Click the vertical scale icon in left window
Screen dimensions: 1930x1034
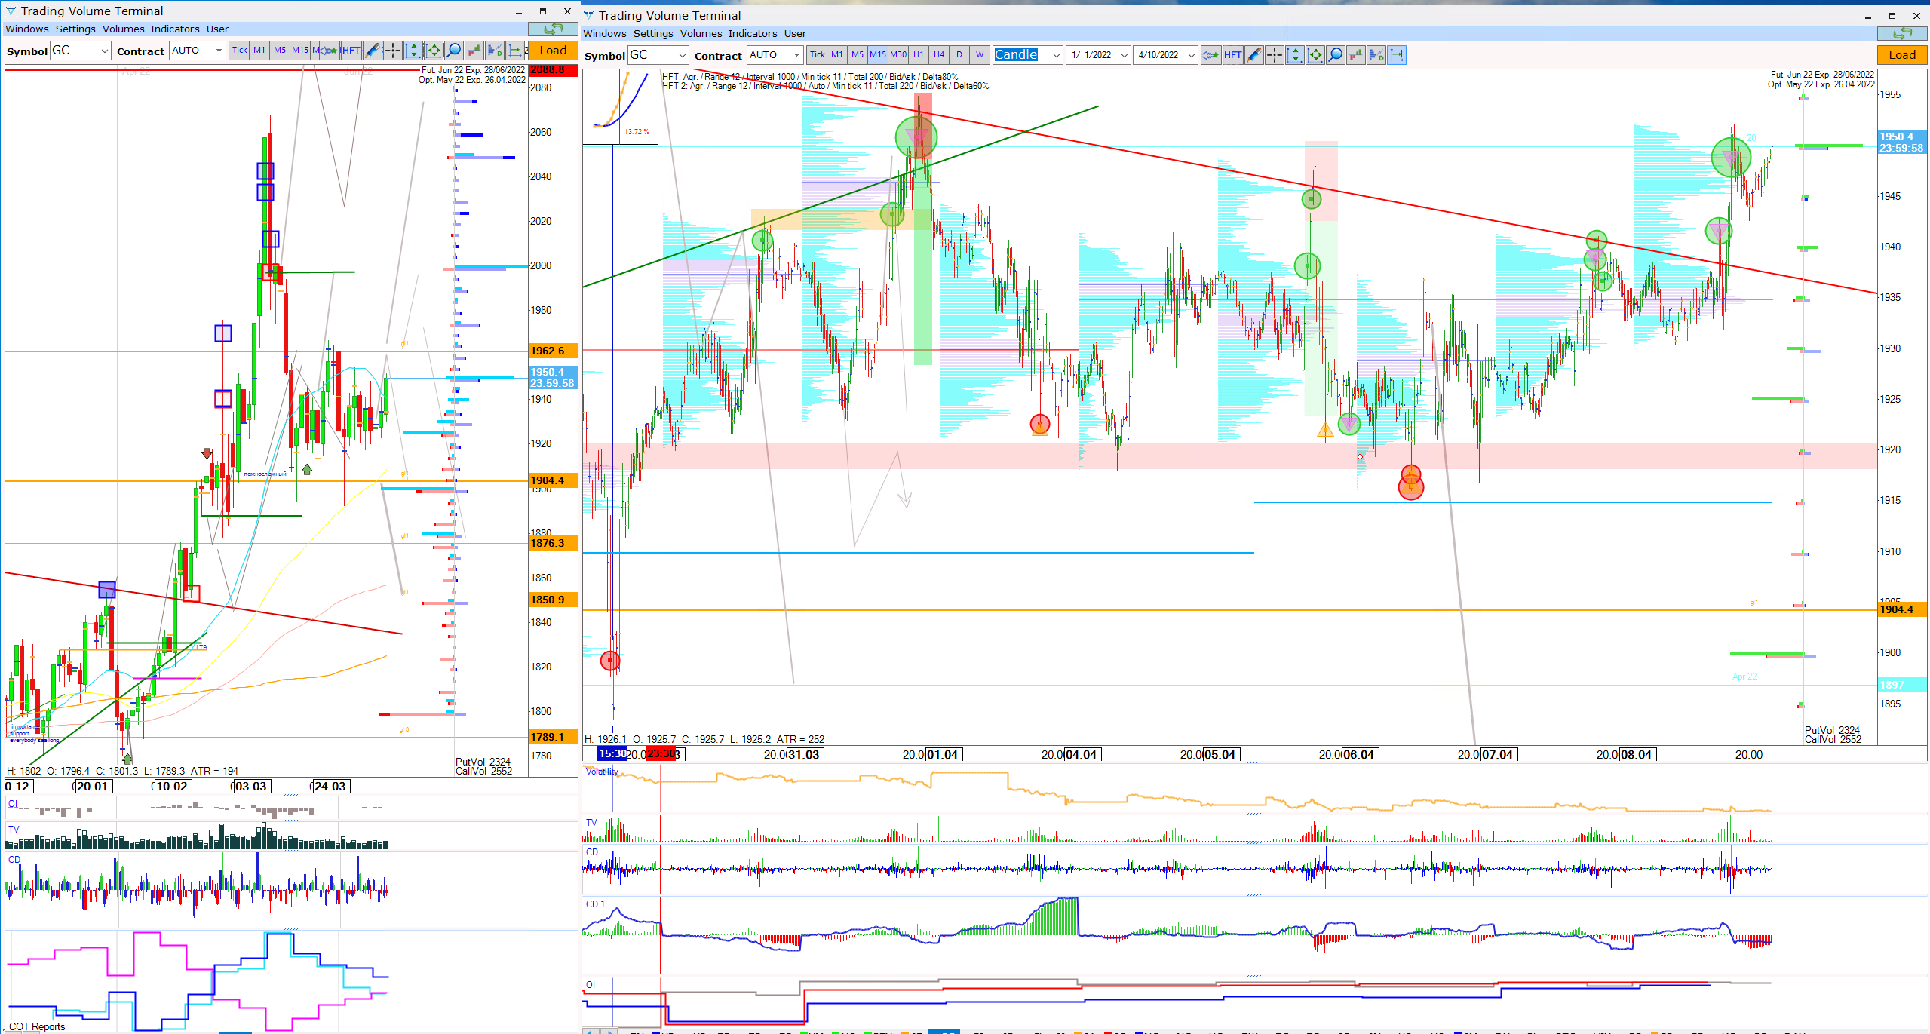click(413, 51)
